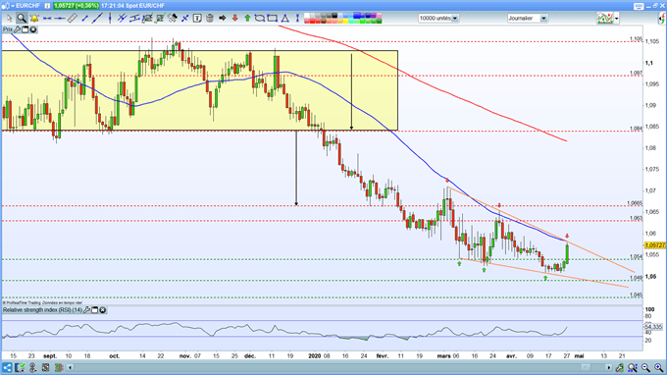Viewport: 667px width, 375px height.
Task: Open the Journalier timeframe dropdown
Action: click(x=543, y=19)
